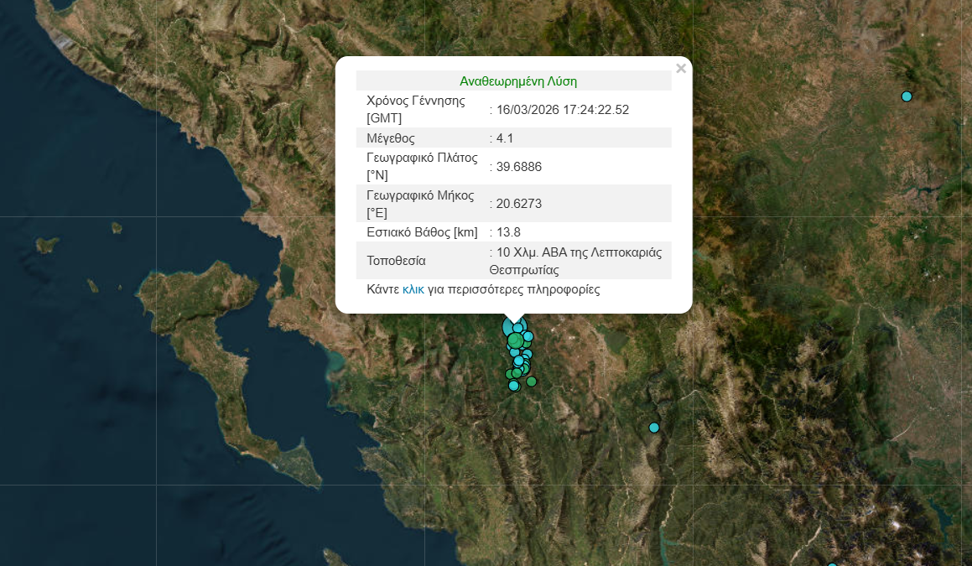Click the origin time 16/03/2026 17:24:22.52

(562, 109)
